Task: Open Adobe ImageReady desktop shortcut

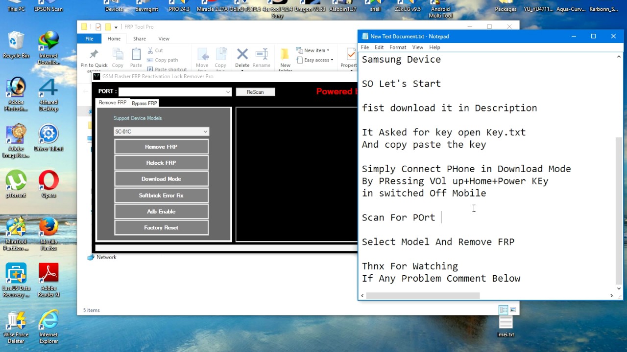Action: (16, 141)
